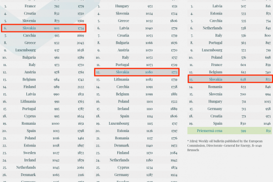Click the highlighted Slovakia row showing 628
Viewport: 273px width, 182px height.
(231, 80)
